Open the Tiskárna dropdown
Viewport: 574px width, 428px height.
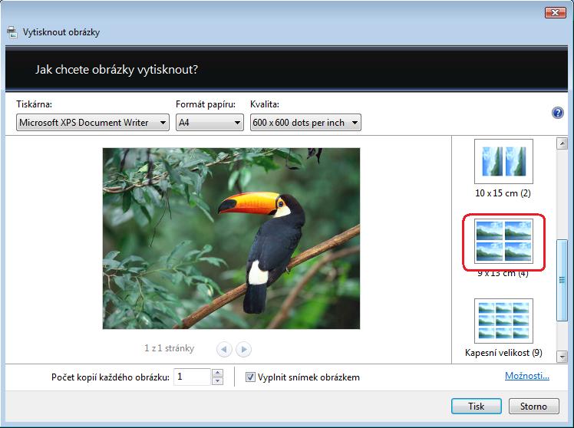(x=93, y=123)
